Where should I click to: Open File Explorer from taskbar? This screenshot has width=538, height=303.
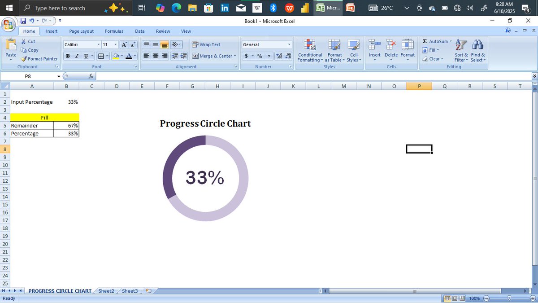tap(192, 8)
